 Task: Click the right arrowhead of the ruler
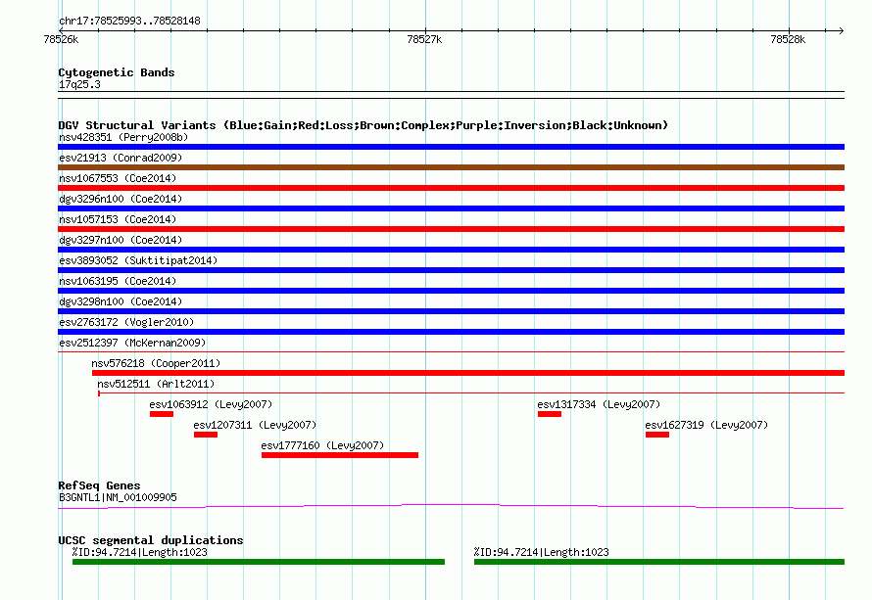coord(842,30)
